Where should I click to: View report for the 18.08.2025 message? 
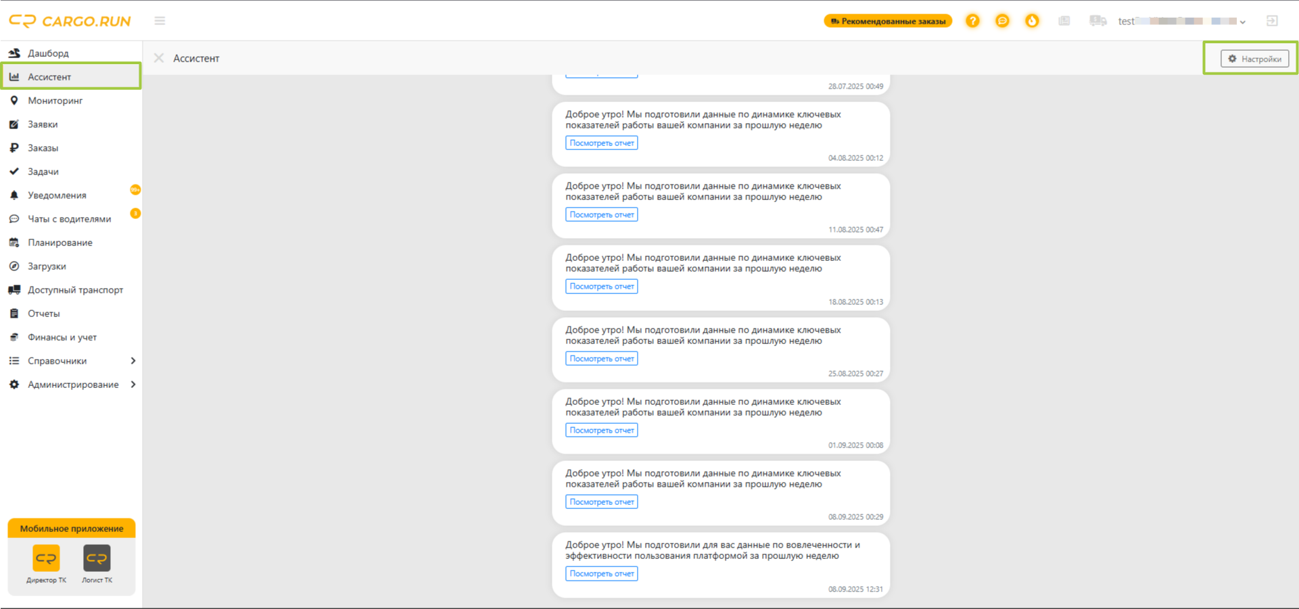(602, 286)
